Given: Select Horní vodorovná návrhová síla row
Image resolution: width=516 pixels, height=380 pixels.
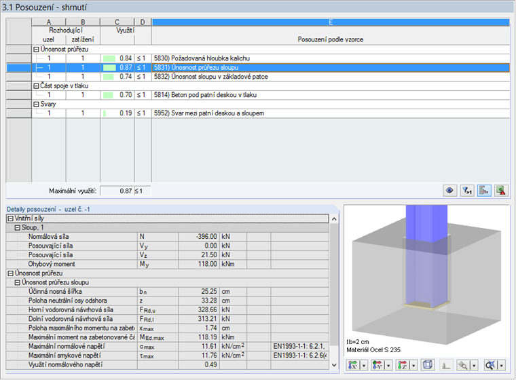Looking at the screenshot, I should tap(168, 310).
